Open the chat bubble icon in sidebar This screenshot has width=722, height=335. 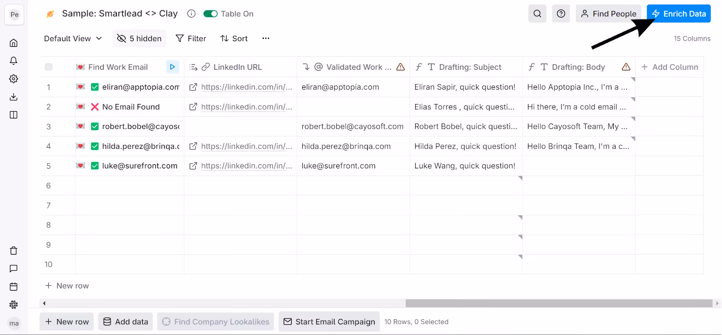point(14,269)
